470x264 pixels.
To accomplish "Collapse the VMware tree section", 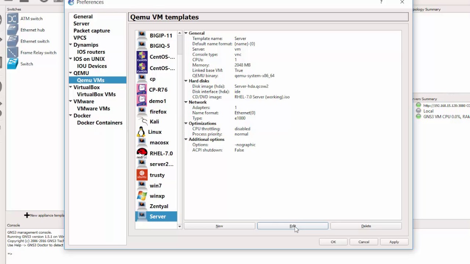I will click(x=70, y=102).
